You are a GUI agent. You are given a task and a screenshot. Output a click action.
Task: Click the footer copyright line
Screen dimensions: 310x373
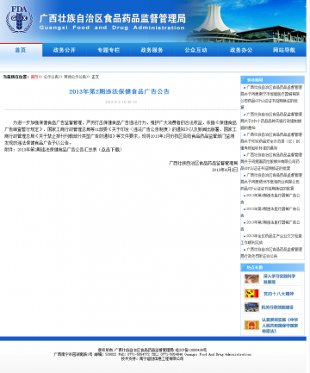(x=152, y=350)
